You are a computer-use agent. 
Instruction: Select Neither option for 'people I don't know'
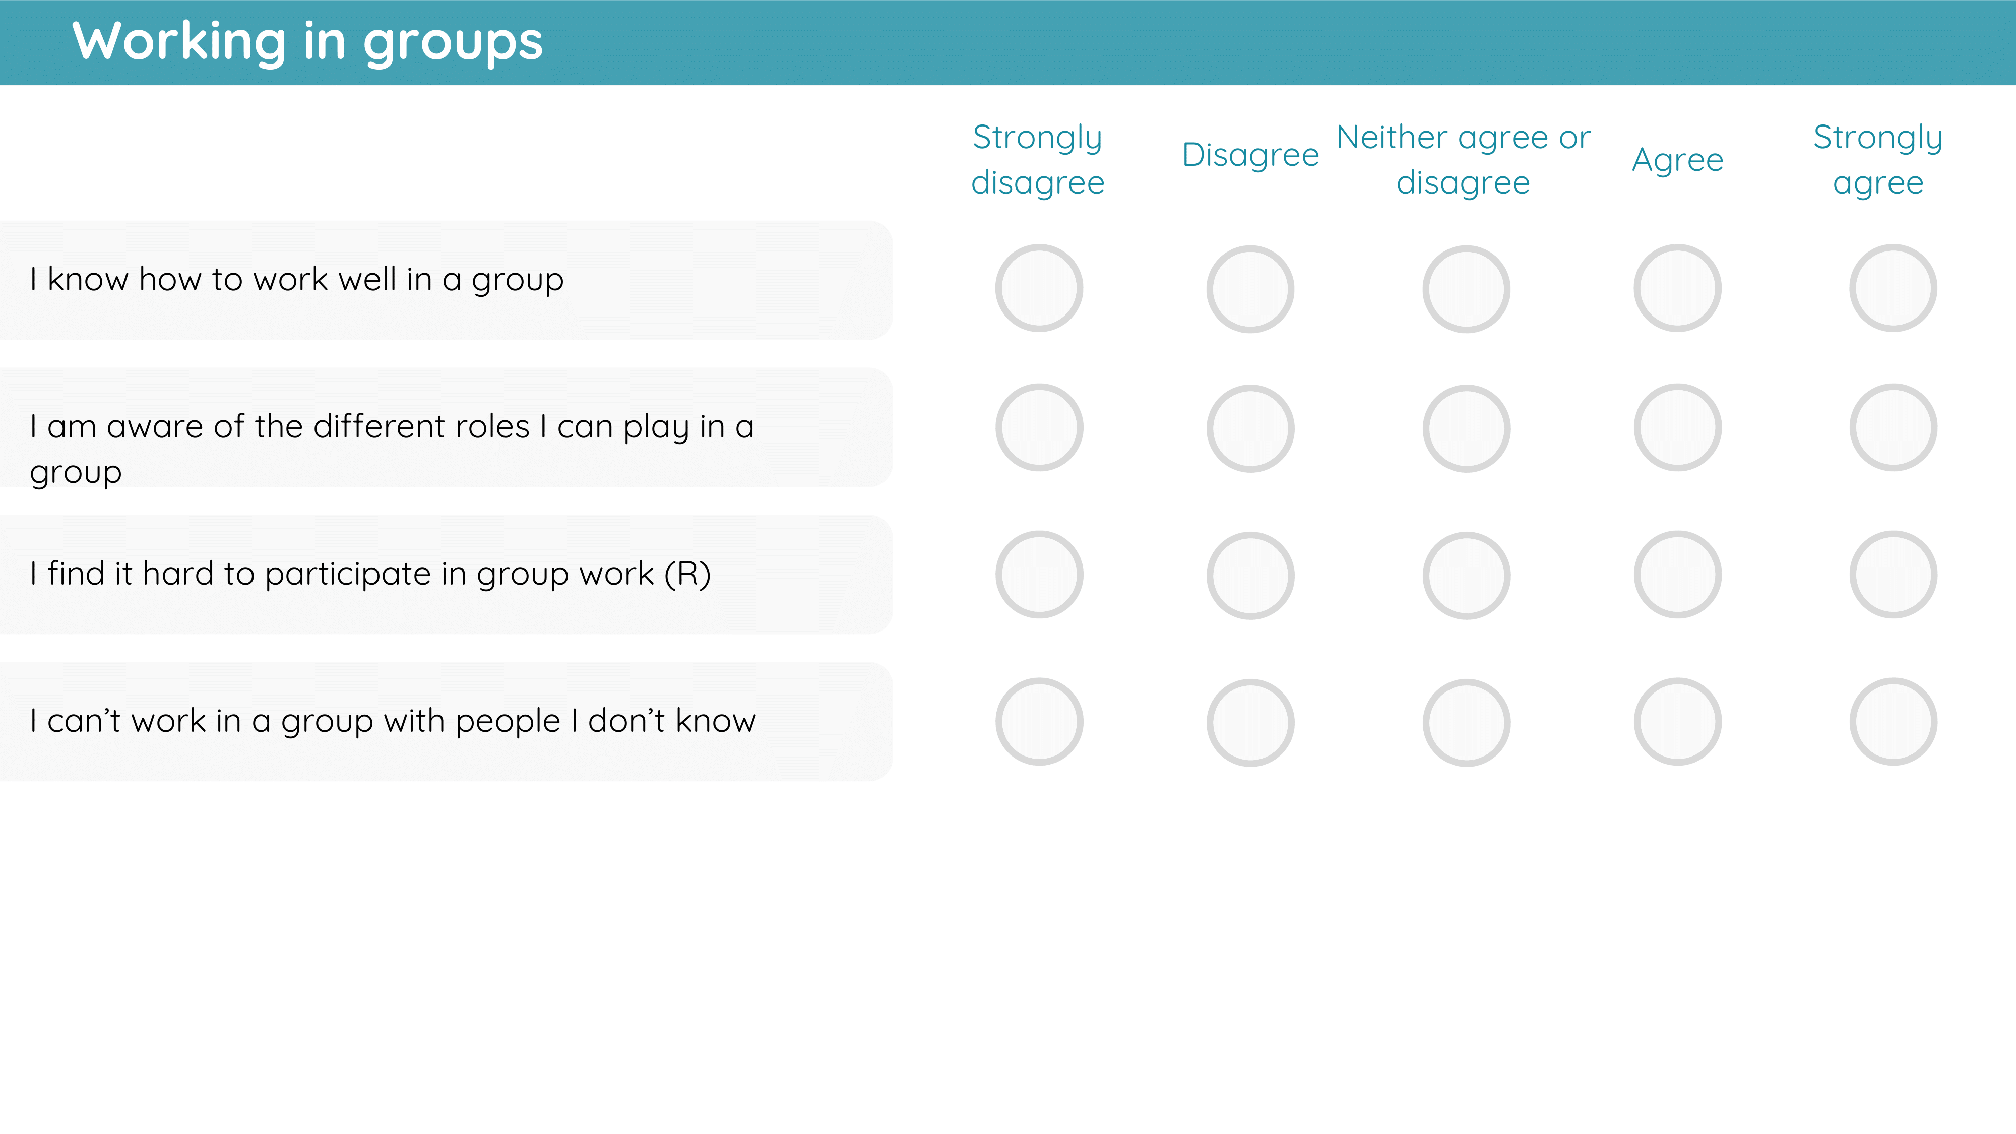point(1467,723)
